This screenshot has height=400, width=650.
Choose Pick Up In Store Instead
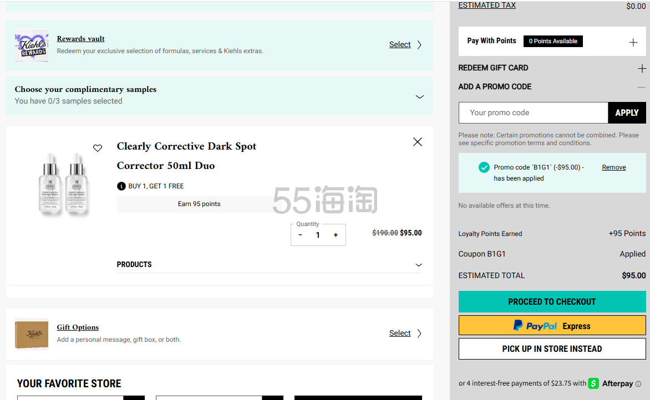(x=552, y=348)
